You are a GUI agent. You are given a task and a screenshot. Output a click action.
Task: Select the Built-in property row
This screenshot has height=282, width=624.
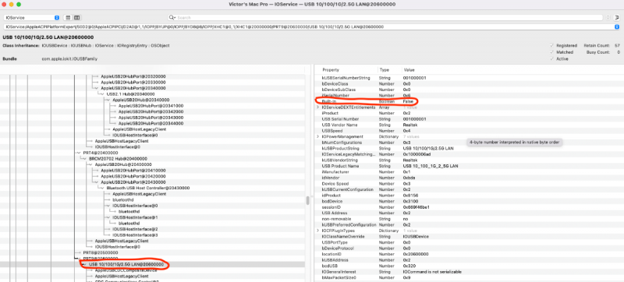[469, 101]
